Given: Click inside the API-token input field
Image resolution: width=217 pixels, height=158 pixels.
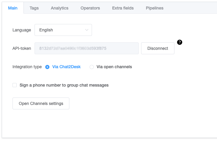Looking at the screenshot, I should coord(86,48).
